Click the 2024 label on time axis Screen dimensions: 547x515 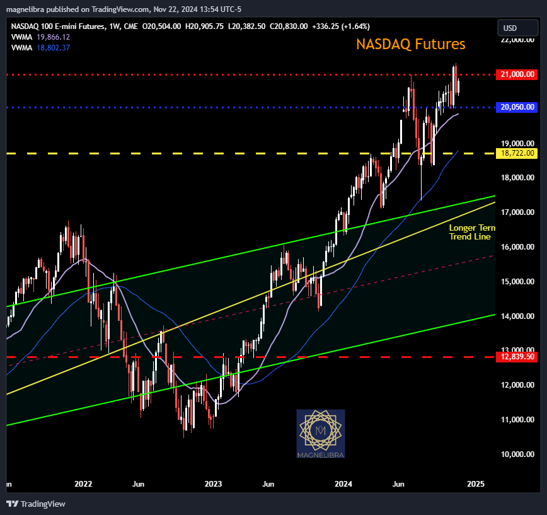point(343,484)
